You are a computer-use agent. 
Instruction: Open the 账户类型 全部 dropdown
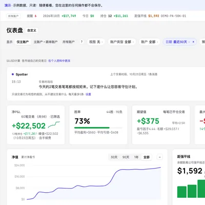(x=122, y=42)
